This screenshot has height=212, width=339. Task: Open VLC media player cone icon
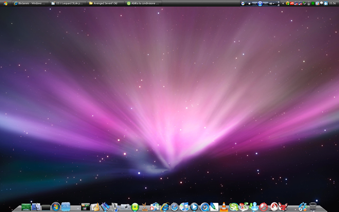[x=224, y=207]
